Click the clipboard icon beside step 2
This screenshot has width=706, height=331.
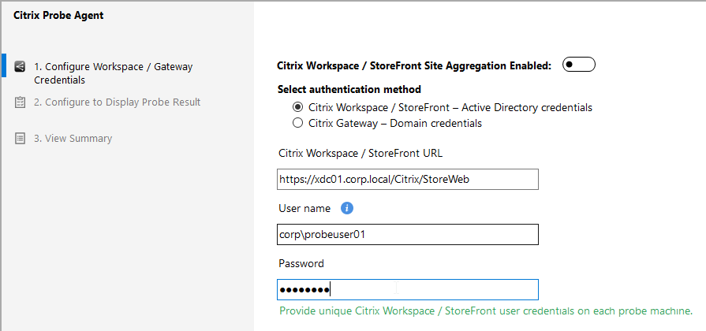[x=20, y=102]
